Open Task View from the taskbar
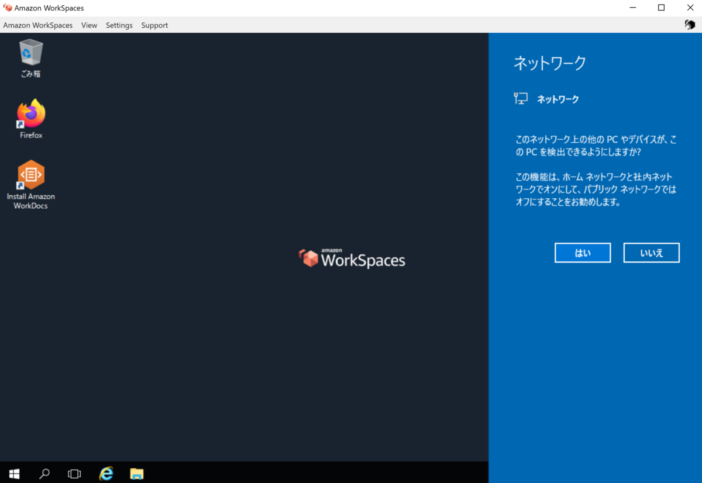Screen dimensions: 702x483 74,474
